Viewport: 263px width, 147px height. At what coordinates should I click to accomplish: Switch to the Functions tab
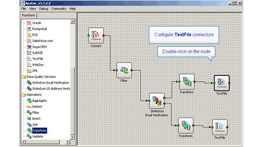[x=28, y=15]
